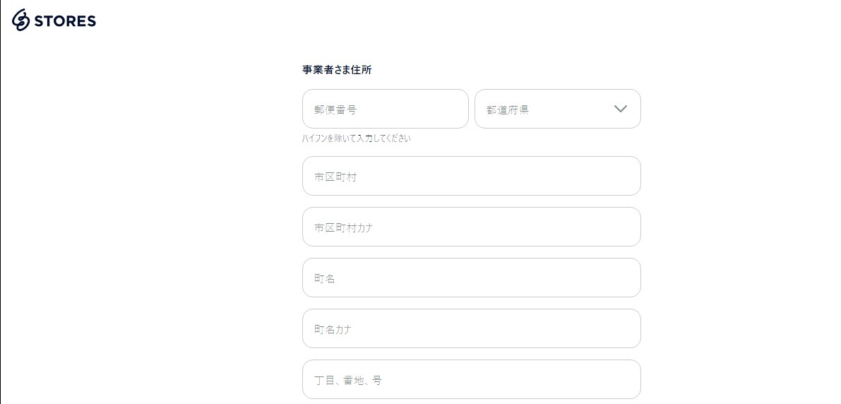
Task: Focus the 郵便番号 postal code field
Action: (385, 109)
